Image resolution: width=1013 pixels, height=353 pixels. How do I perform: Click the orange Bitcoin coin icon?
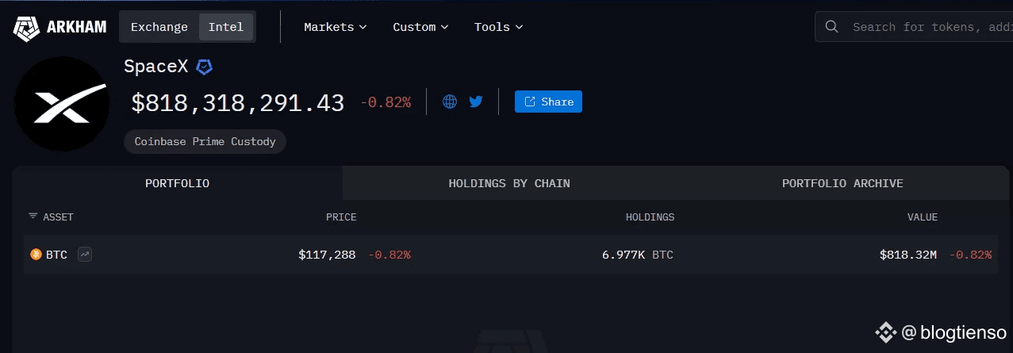coord(36,255)
